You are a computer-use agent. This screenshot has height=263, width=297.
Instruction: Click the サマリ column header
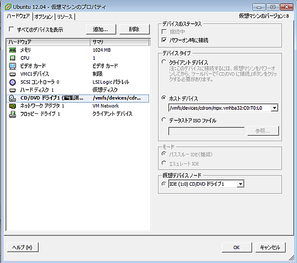pos(120,42)
